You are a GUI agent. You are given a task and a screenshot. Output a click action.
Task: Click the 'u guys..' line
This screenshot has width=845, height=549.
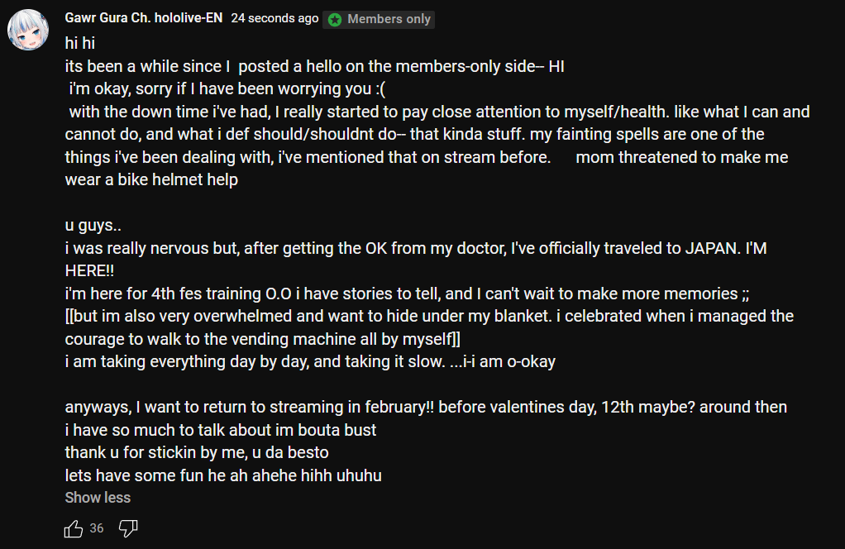[x=93, y=225]
